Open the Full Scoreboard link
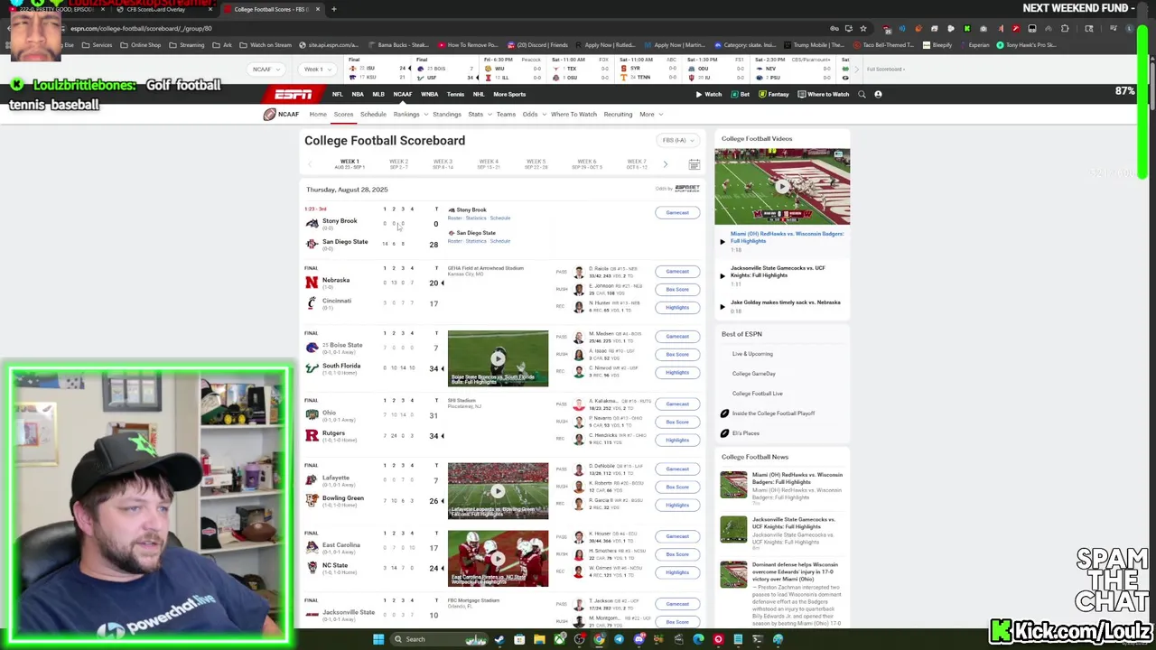This screenshot has width=1156, height=650. (x=886, y=70)
